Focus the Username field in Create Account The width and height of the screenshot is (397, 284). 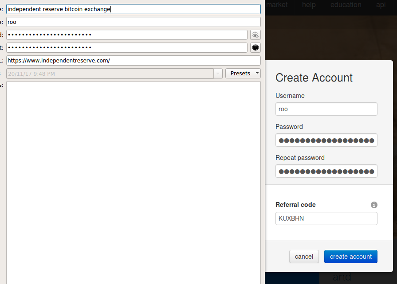tap(326, 109)
